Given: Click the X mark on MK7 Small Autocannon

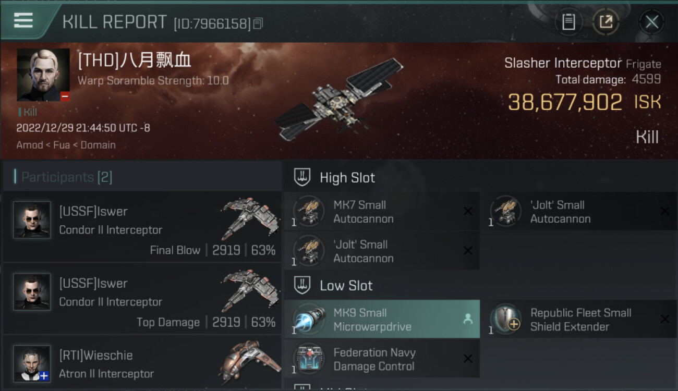Looking at the screenshot, I should tap(468, 211).
